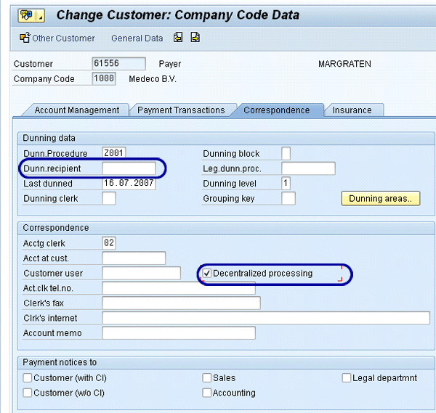Open the Payment Transactions tab
Image resolution: width=436 pixels, height=413 pixels.
181,110
